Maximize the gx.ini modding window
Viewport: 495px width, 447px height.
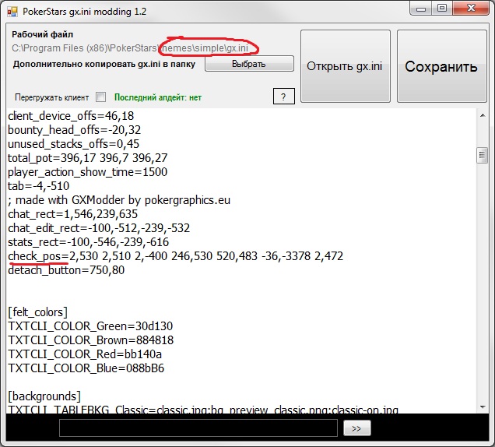[x=442, y=9]
